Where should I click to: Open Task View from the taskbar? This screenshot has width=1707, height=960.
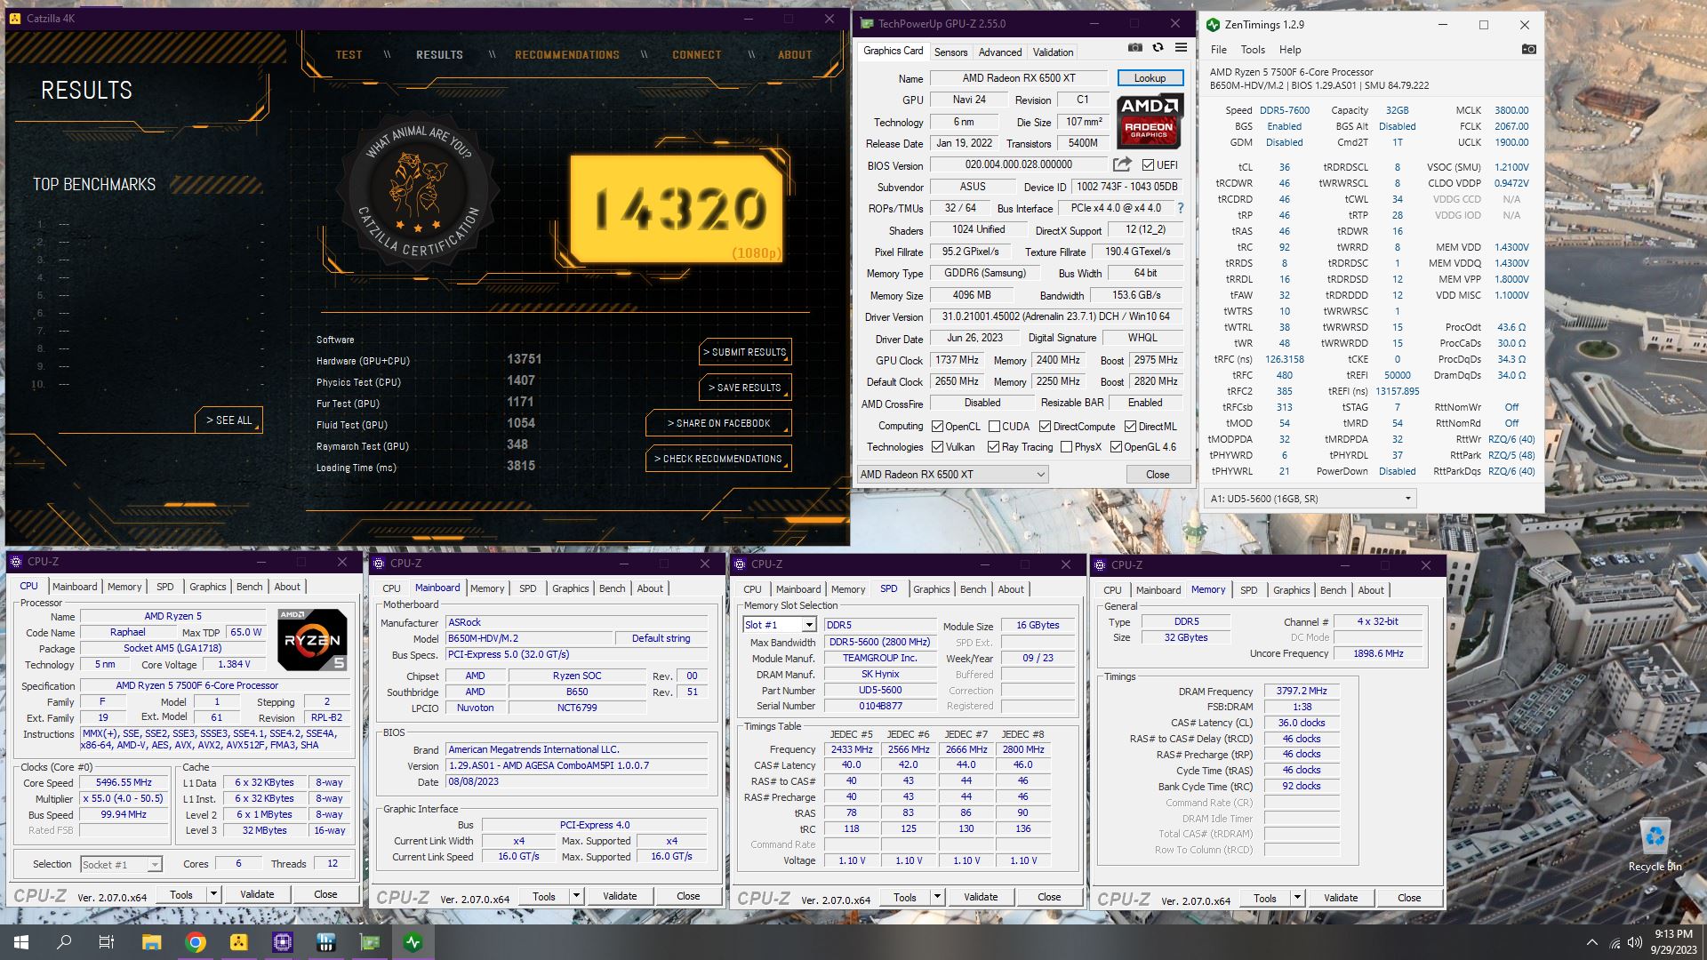(107, 942)
